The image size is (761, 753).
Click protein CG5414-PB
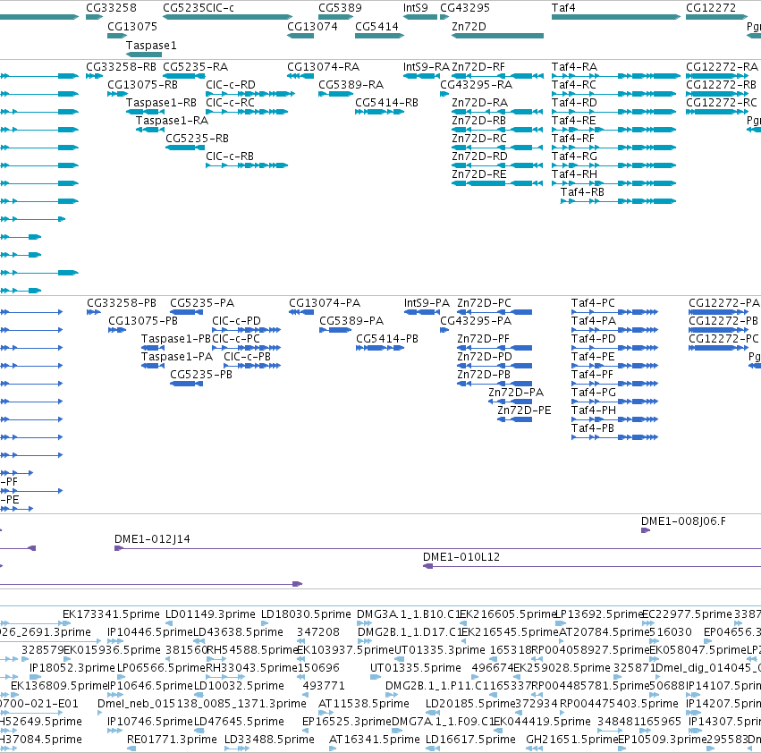point(387,339)
